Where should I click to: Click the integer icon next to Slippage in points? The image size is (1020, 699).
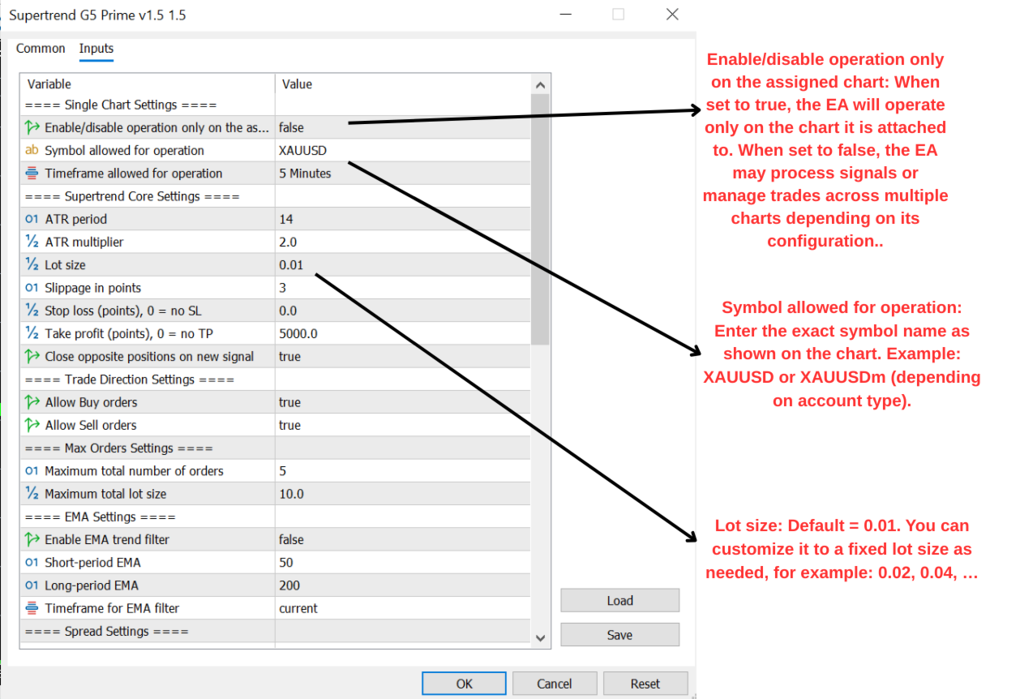32,288
